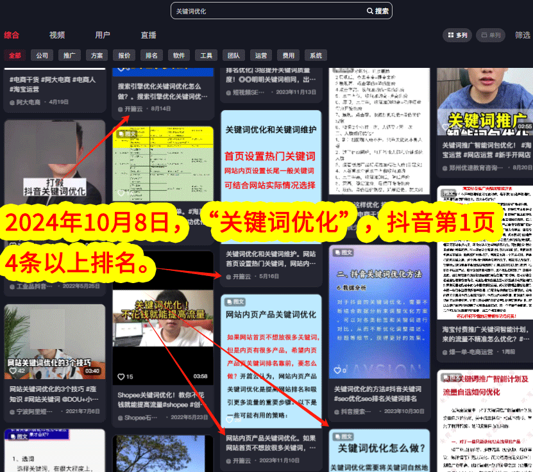Screen dimensions: 533x472
Task: Open 关键词推广智能词包优化 post title
Action: [487, 150]
